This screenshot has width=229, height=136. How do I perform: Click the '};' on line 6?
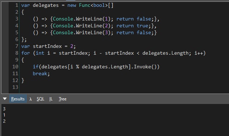(24, 40)
